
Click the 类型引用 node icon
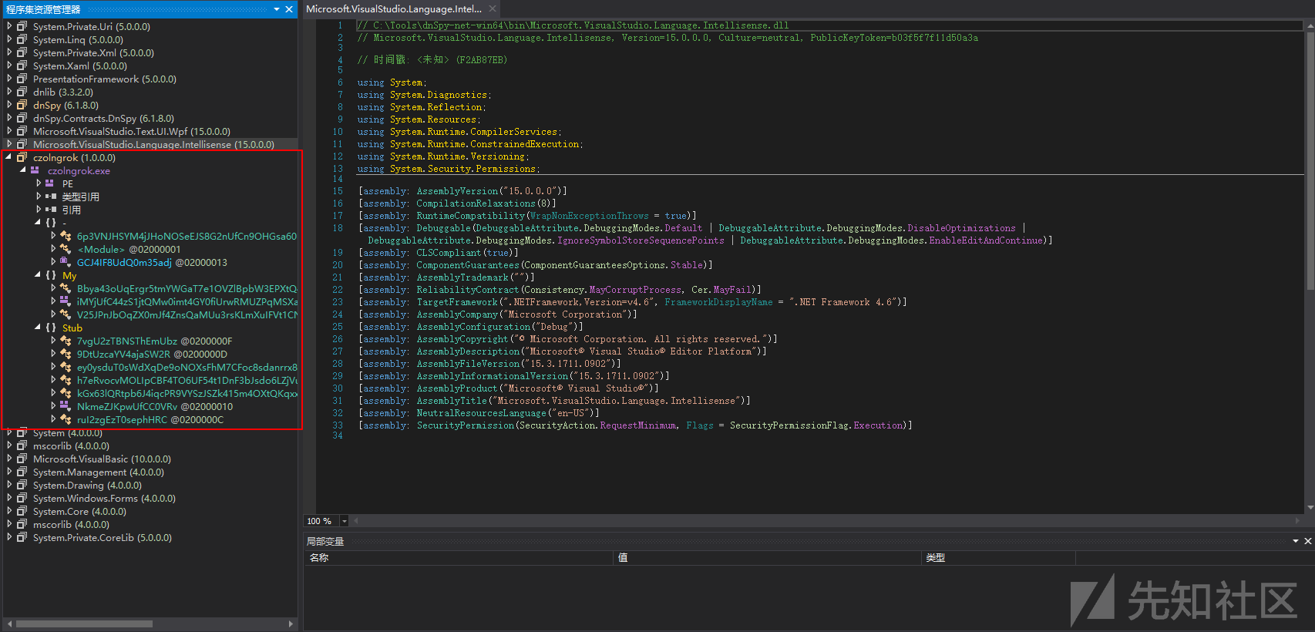pyautogui.click(x=50, y=197)
